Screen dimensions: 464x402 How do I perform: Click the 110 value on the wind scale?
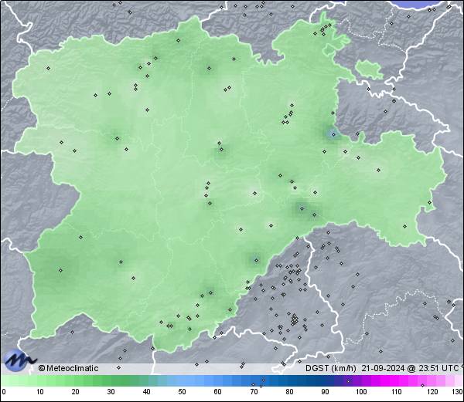pyautogui.click(x=397, y=392)
